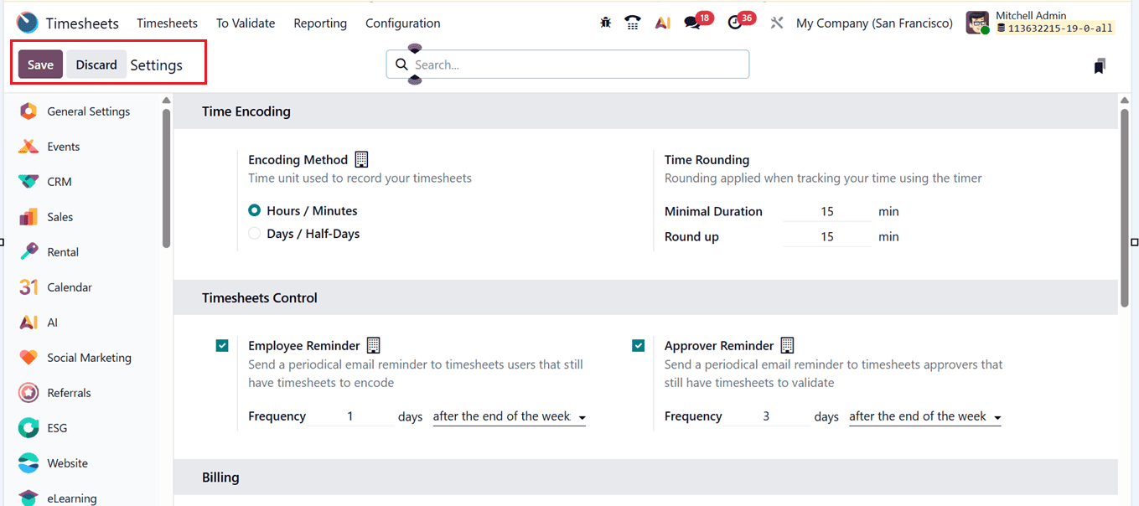Select Days / Half-Days radio option

[x=254, y=234]
